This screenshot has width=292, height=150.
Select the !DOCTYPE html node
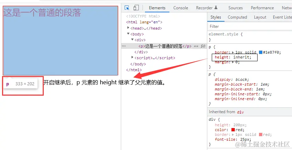click(143, 16)
